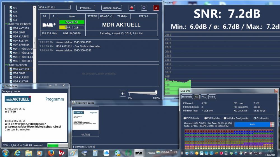The image size is (280, 157).
Task: Click the Slideshow cache window icon
Action: (73, 103)
